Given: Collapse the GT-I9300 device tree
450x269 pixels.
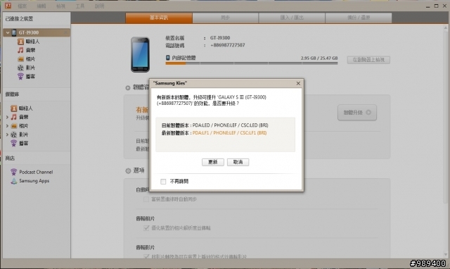Looking at the screenshot, I should (x=8, y=33).
